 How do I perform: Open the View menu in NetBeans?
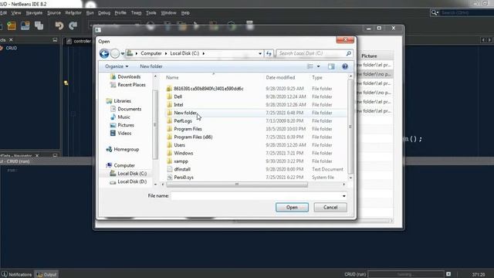[x=16, y=13]
